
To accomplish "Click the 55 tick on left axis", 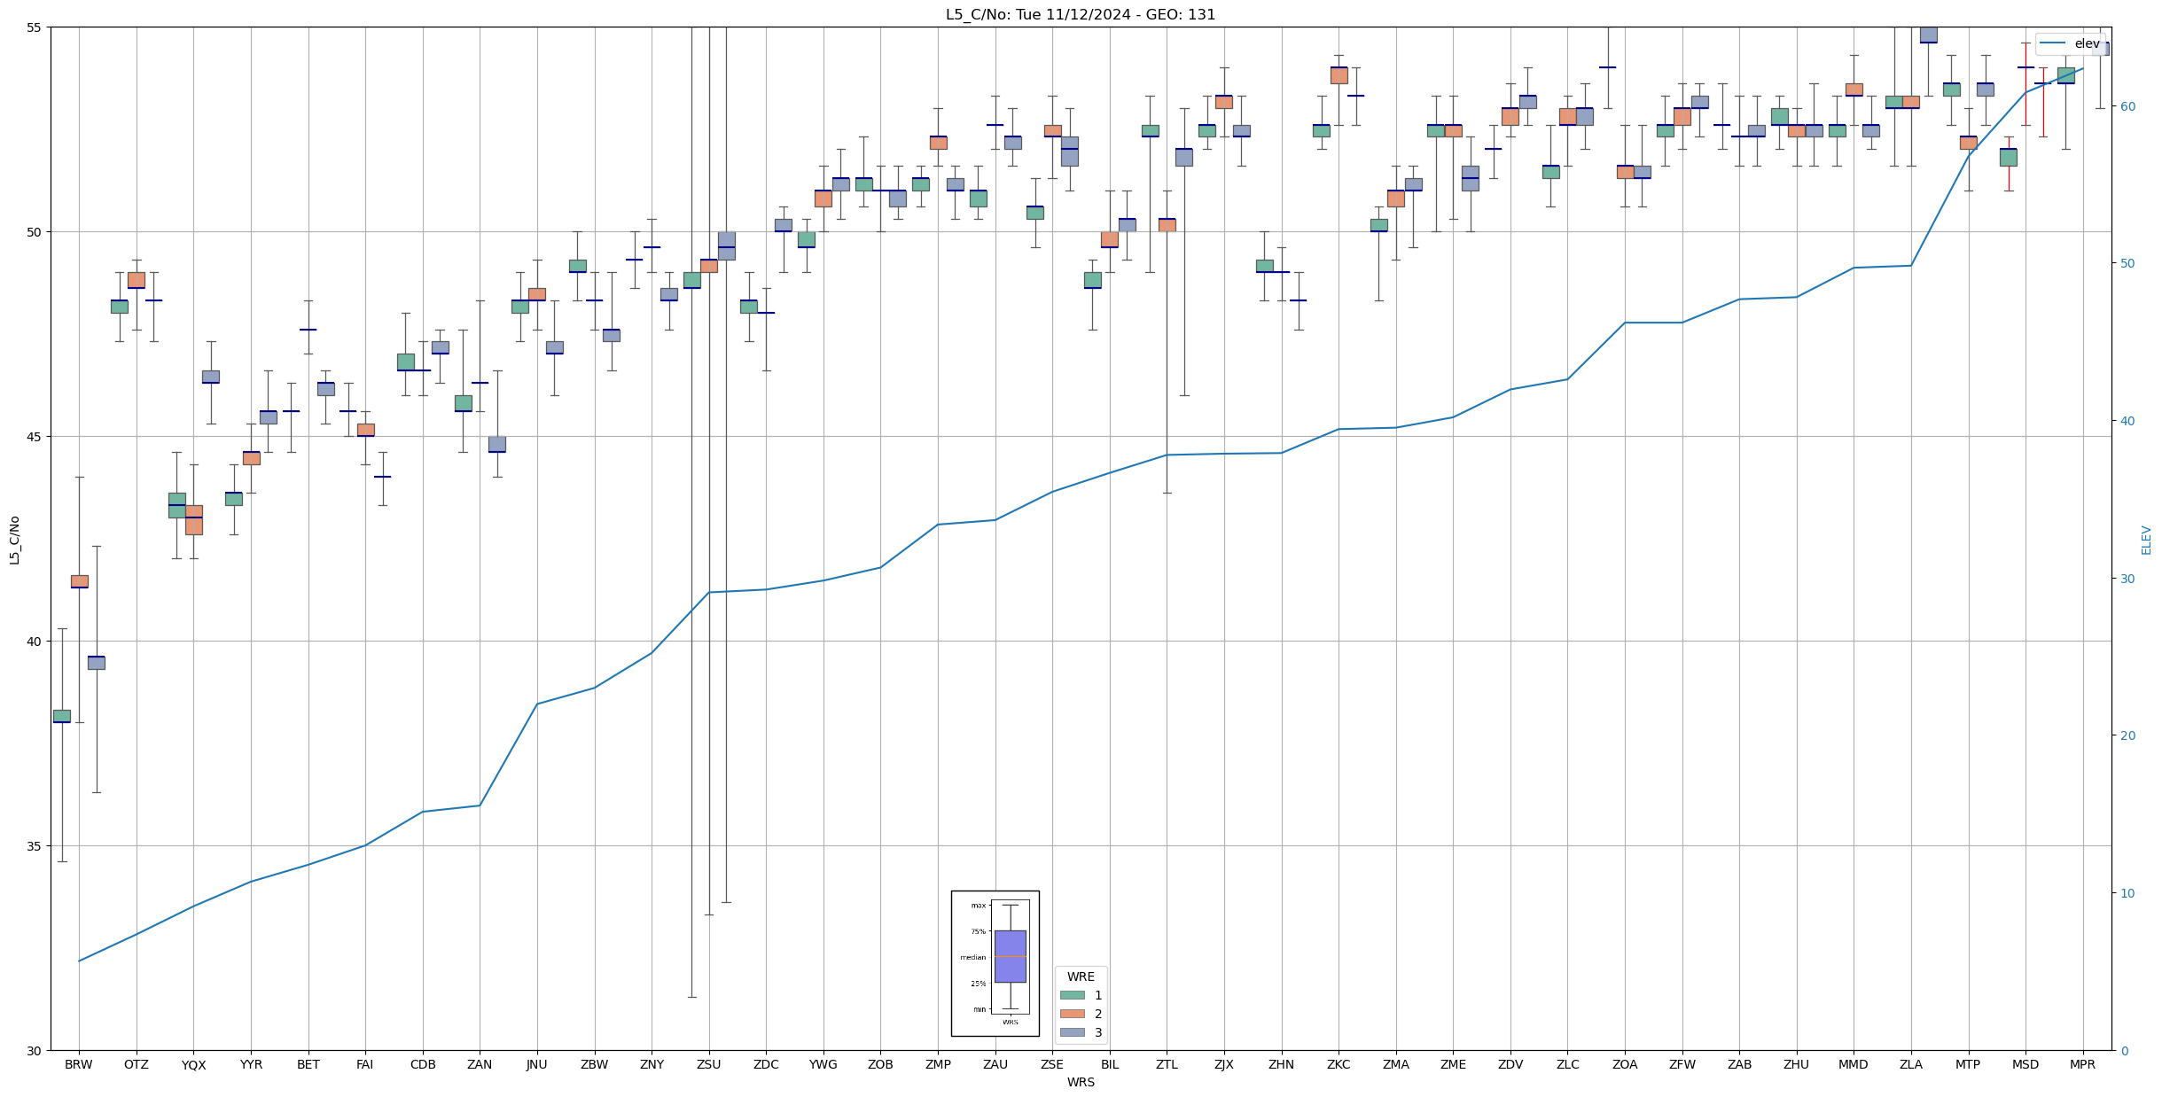I will pos(35,27).
